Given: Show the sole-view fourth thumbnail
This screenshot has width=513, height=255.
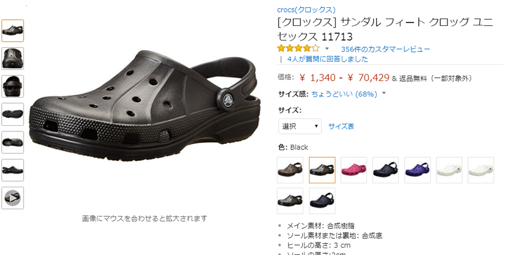Looking at the screenshot, I should (x=12, y=115).
